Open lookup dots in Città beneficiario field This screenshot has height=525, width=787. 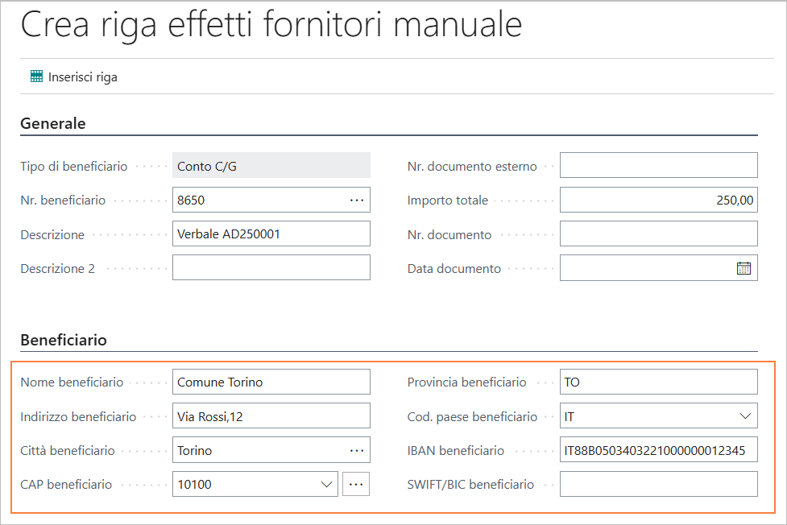tap(357, 451)
